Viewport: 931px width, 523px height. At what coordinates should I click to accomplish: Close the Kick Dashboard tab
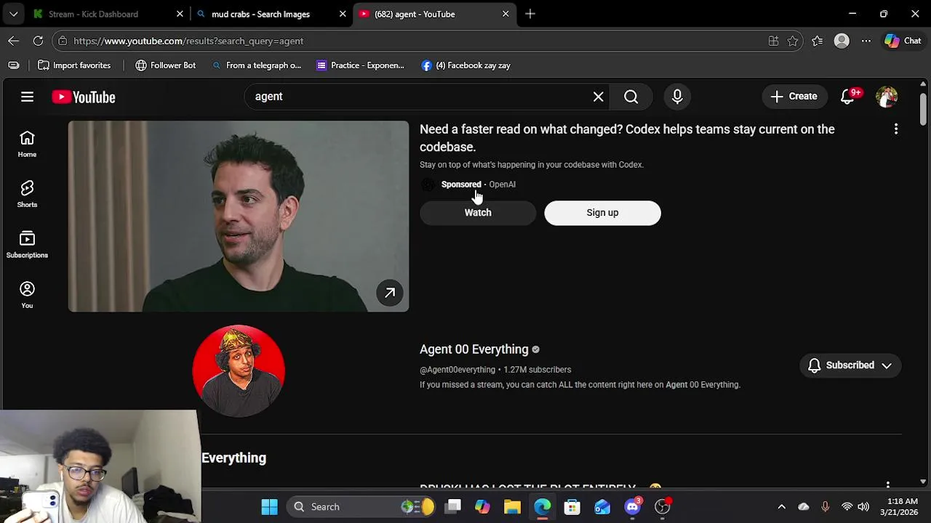coord(180,14)
